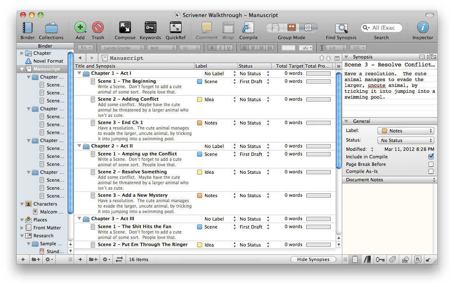Click the Title and Synopsis column header
Screen dimensions: 454x287
(134, 66)
